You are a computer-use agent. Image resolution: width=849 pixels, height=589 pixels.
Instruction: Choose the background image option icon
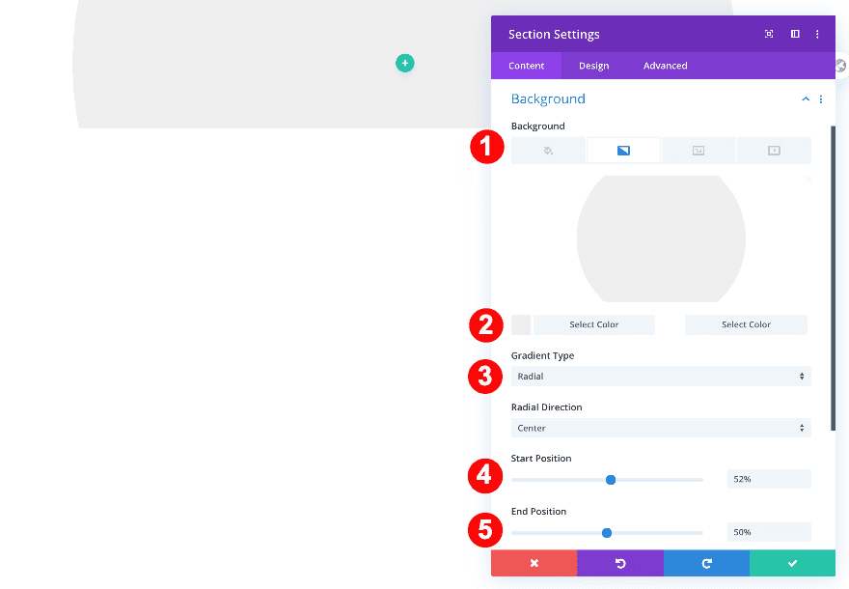coord(698,150)
